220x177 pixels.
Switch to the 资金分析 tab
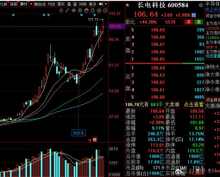pos(213,16)
